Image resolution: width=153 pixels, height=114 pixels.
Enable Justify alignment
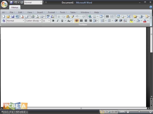tap(81, 21)
